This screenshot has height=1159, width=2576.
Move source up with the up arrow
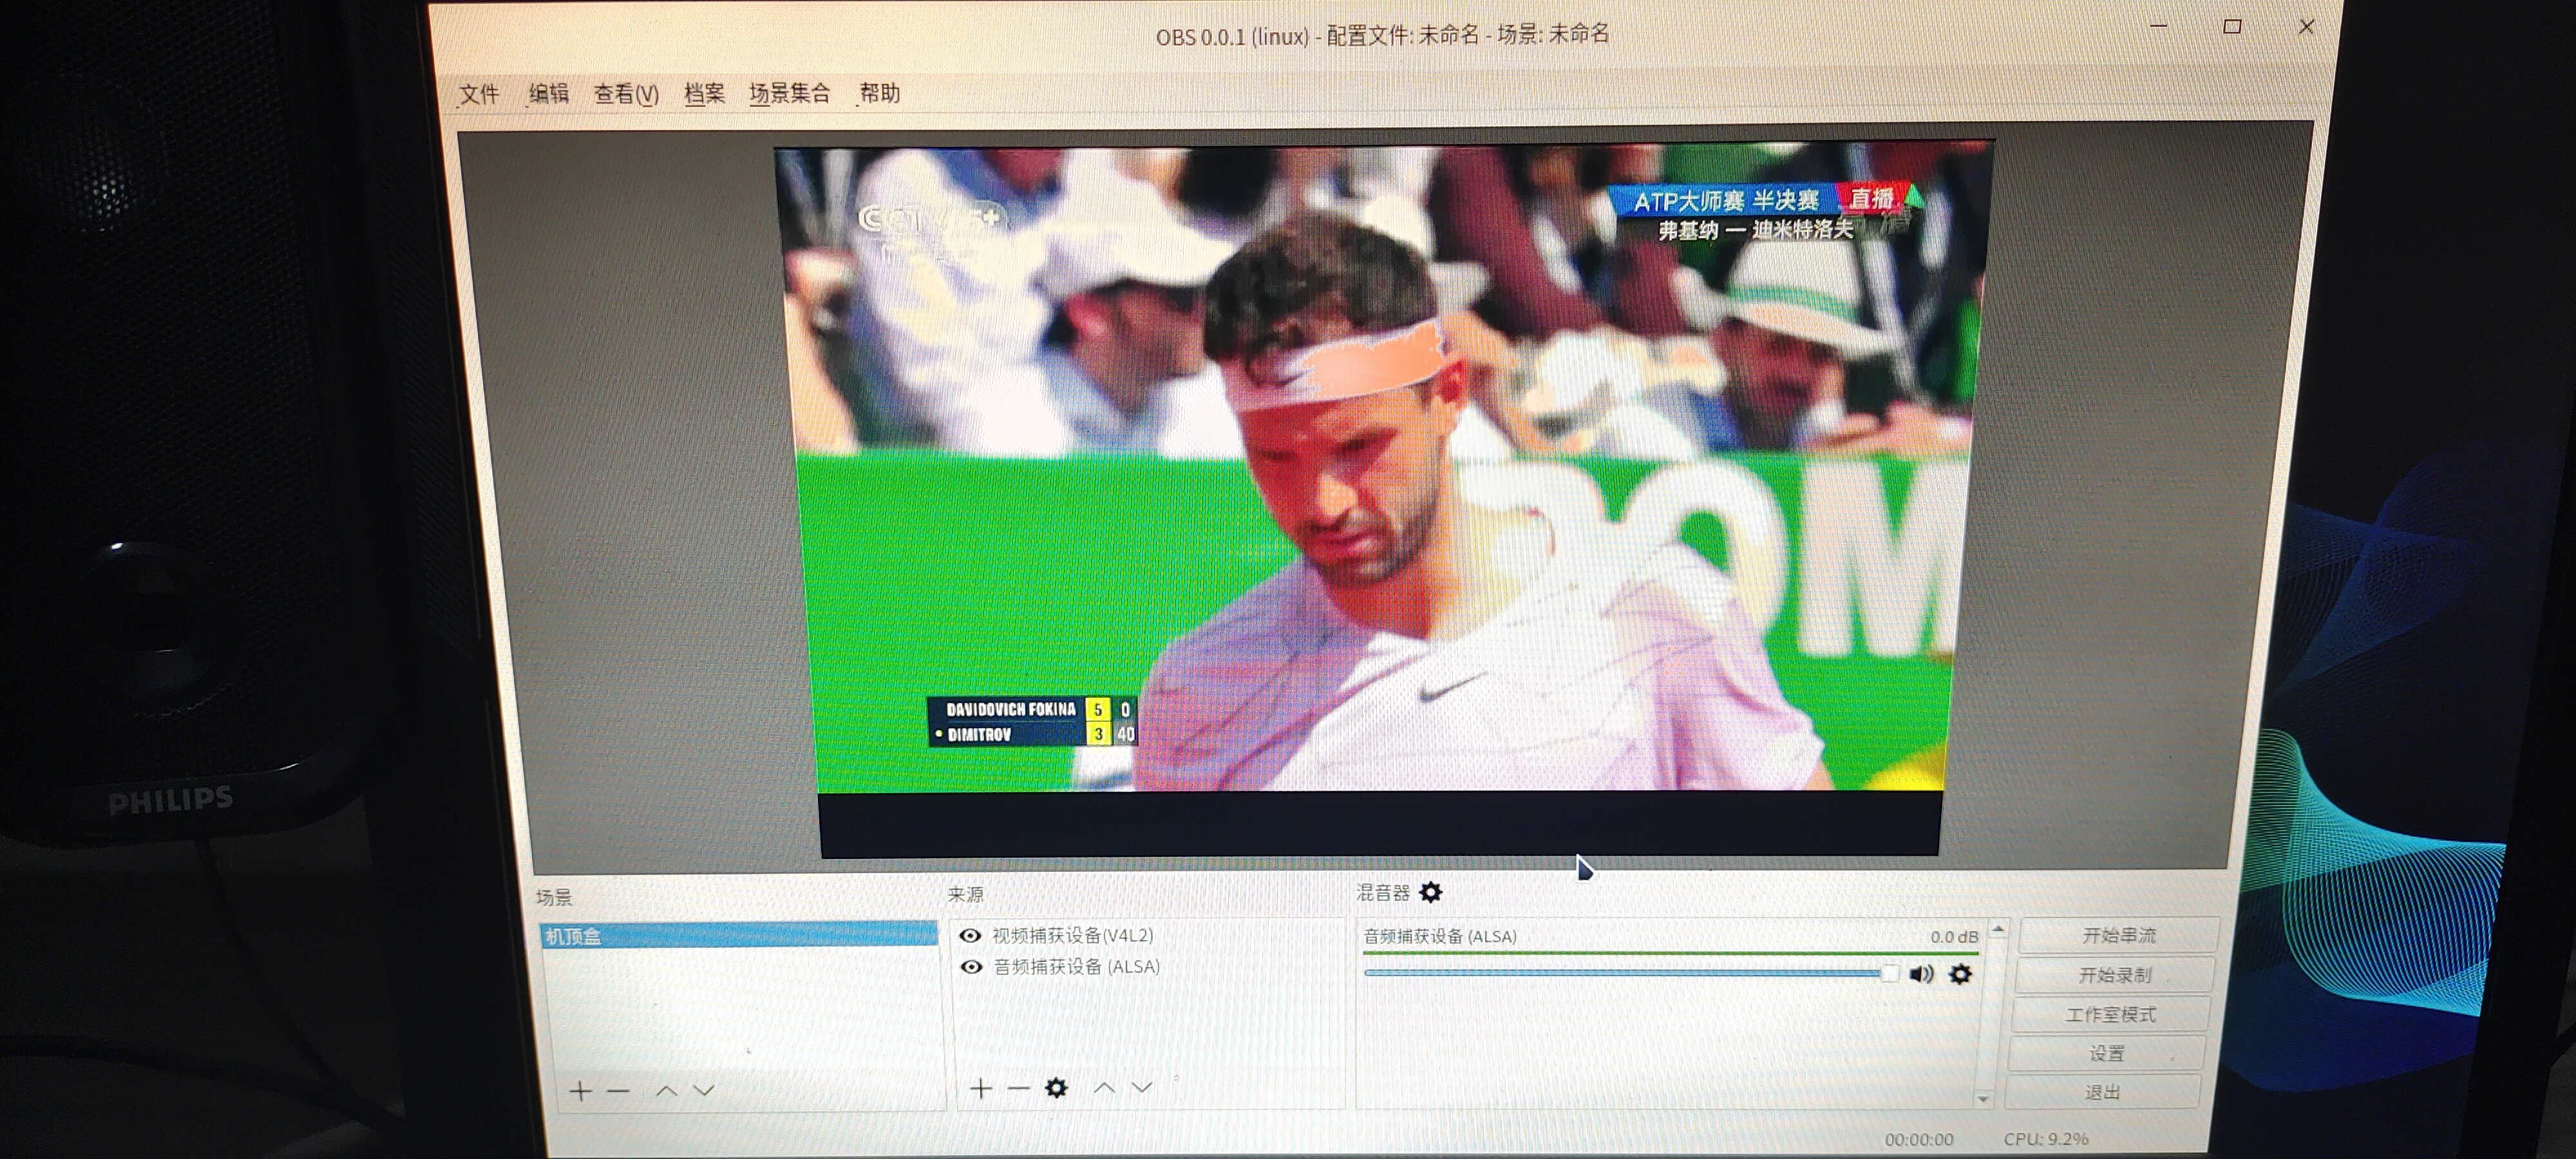pos(1104,1088)
